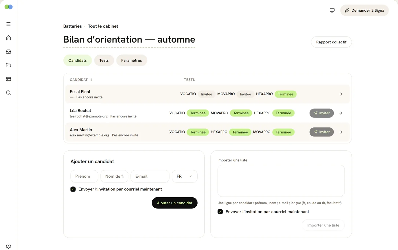Screen dimensions: 398x250
Task: Open the hamburger menu in sidebar
Action: pyautogui.click(x=9, y=24)
